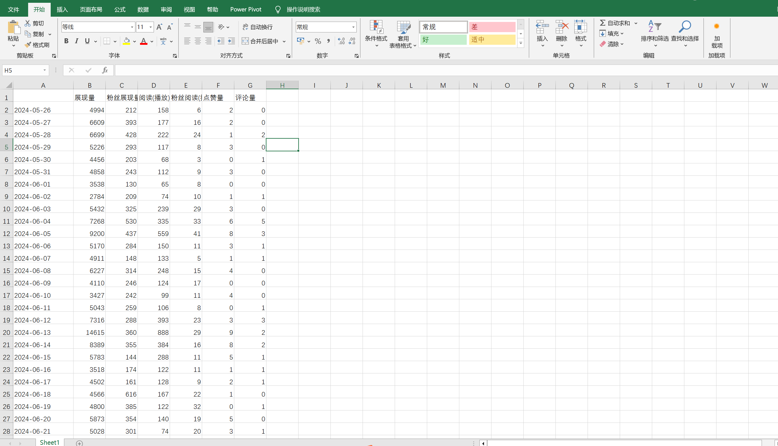This screenshot has width=778, height=446.
Task: Toggle bottom vertical alignment
Action: (208, 27)
